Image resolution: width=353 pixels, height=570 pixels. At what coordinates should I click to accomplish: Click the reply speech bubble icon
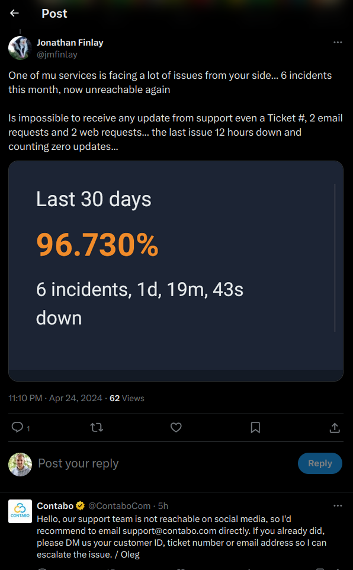[x=17, y=427]
